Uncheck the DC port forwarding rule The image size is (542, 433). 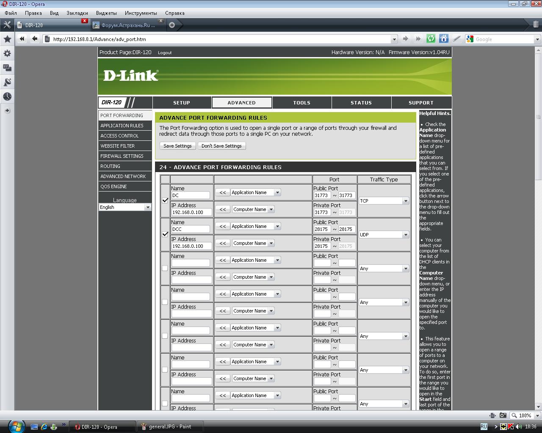(165, 200)
